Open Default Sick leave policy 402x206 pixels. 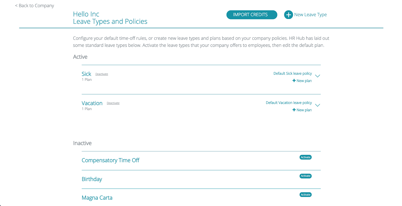coord(292,73)
